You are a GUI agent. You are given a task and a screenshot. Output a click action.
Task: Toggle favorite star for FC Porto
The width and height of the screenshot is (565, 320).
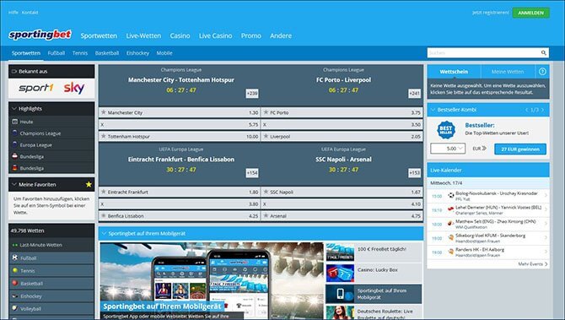(x=266, y=112)
